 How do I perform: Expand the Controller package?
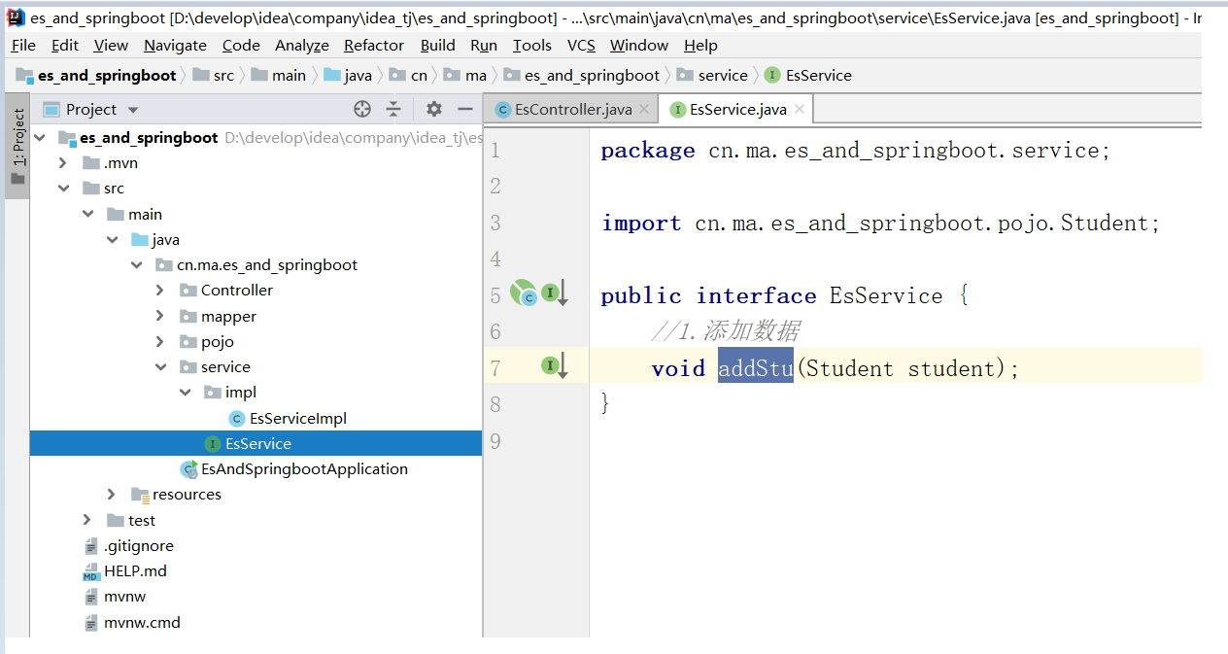(160, 290)
